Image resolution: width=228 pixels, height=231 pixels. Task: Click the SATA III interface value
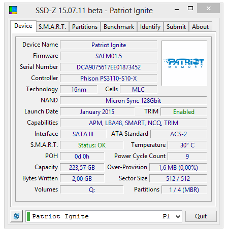[x=83, y=134]
